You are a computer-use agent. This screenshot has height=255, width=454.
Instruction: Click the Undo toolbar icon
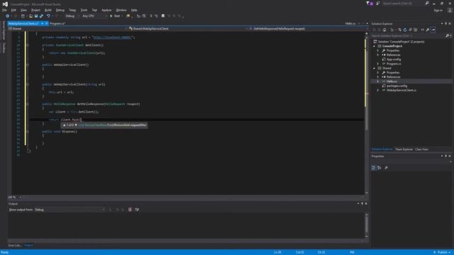coord(48,16)
